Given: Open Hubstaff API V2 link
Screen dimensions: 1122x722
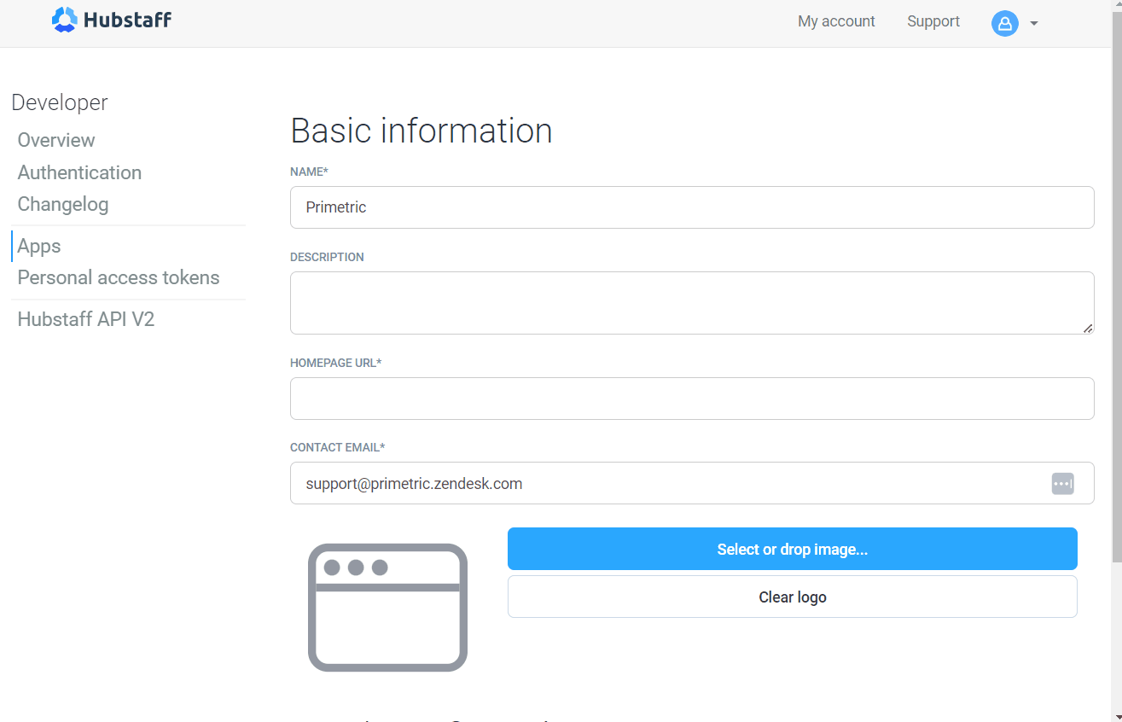Looking at the screenshot, I should pyautogui.click(x=86, y=319).
